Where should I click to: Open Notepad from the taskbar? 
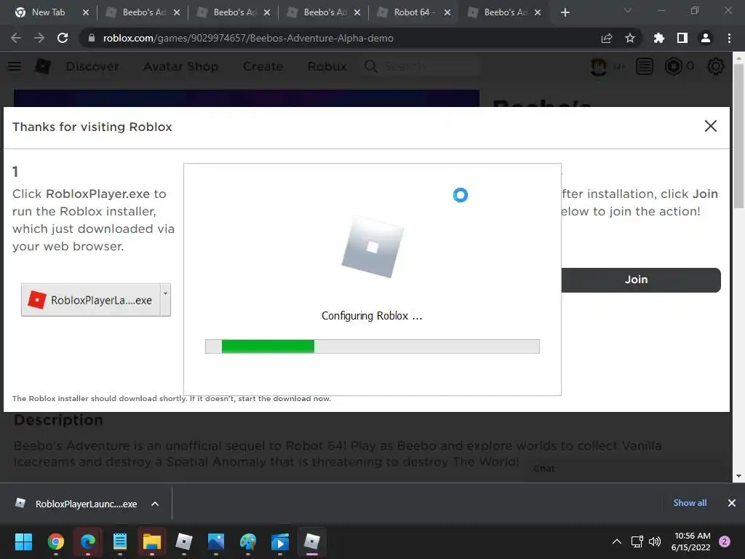(x=120, y=542)
